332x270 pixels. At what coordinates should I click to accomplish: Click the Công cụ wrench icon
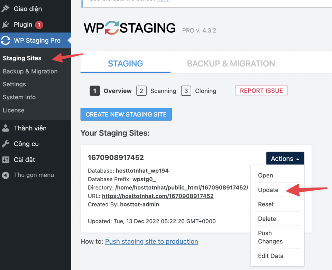coord(6,144)
